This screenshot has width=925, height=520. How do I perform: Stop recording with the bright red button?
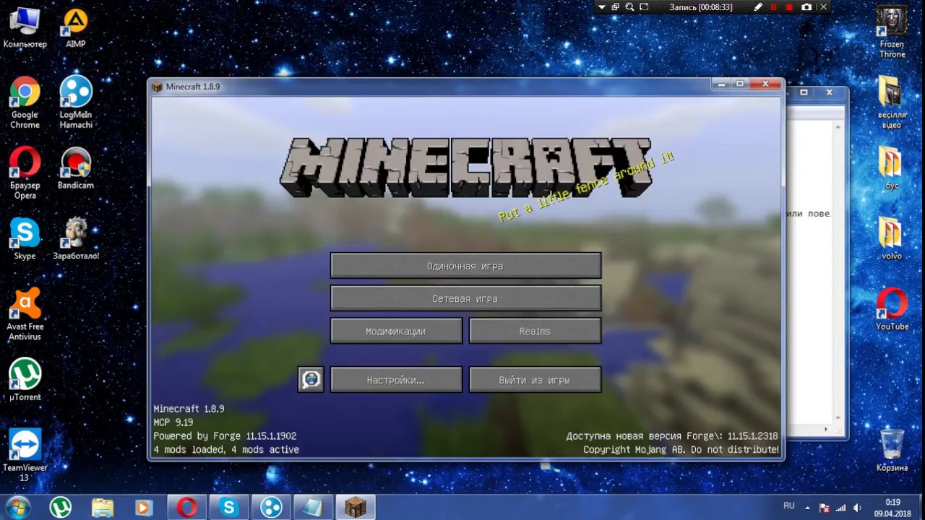[789, 7]
